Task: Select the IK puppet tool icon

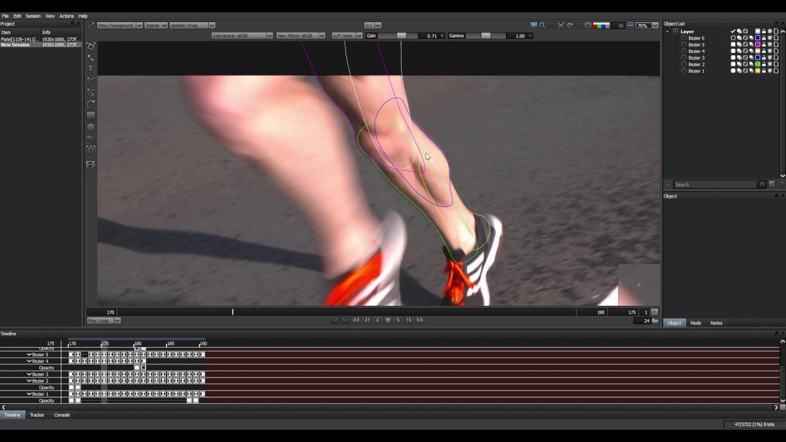Action: (x=91, y=68)
